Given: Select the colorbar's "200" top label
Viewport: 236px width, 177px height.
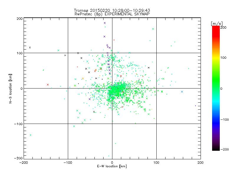Looking at the screenshot, I should [x=223, y=27].
